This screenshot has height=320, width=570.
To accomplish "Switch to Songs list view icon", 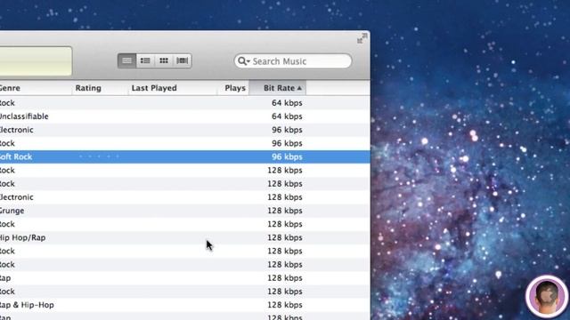I will 126,60.
